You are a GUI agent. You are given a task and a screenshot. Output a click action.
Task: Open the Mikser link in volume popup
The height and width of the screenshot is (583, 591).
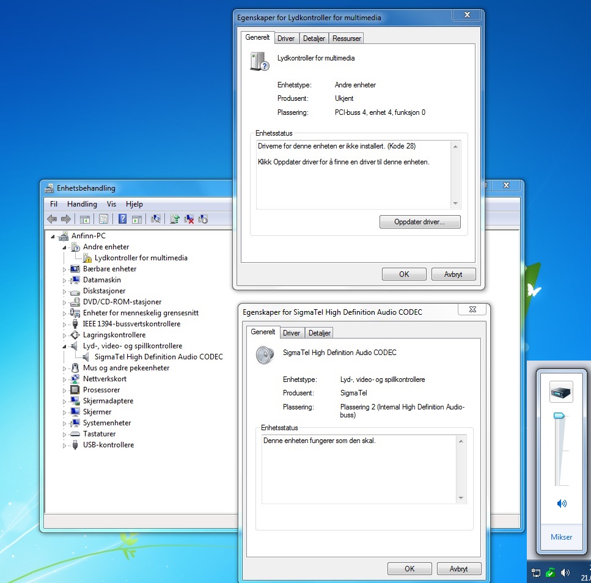(561, 537)
